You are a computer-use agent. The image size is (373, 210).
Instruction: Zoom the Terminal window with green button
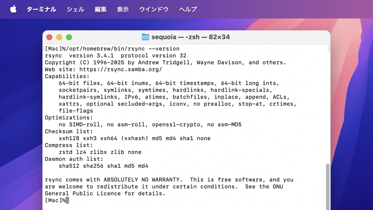(x=69, y=37)
